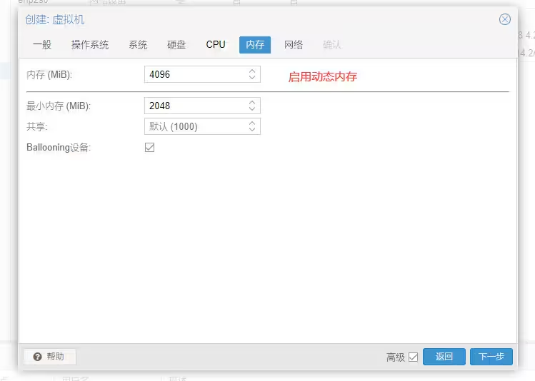Decrease 共享 value with down arrow
535x381 pixels.
(x=252, y=130)
